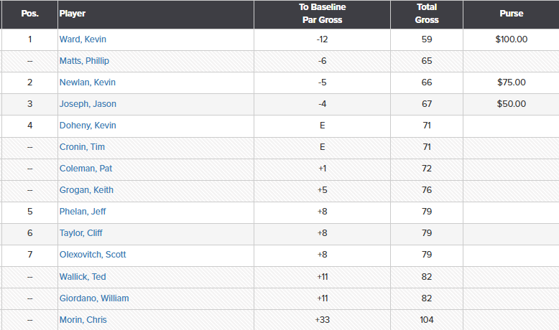The image size is (559, 330).
Task: Sort by To Baseline Par Gross header
Action: click(323, 14)
